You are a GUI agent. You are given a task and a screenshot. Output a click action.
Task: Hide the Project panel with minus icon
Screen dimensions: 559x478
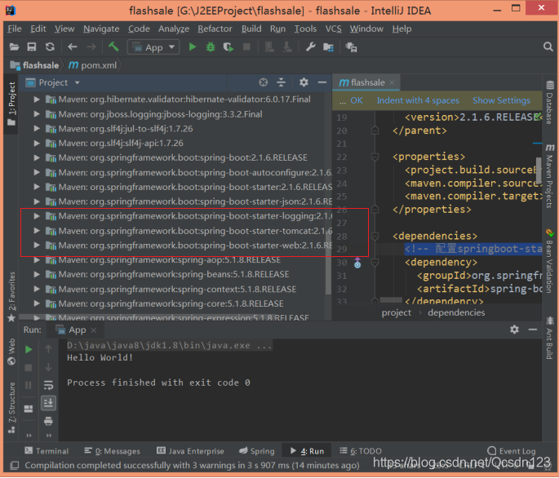322,82
